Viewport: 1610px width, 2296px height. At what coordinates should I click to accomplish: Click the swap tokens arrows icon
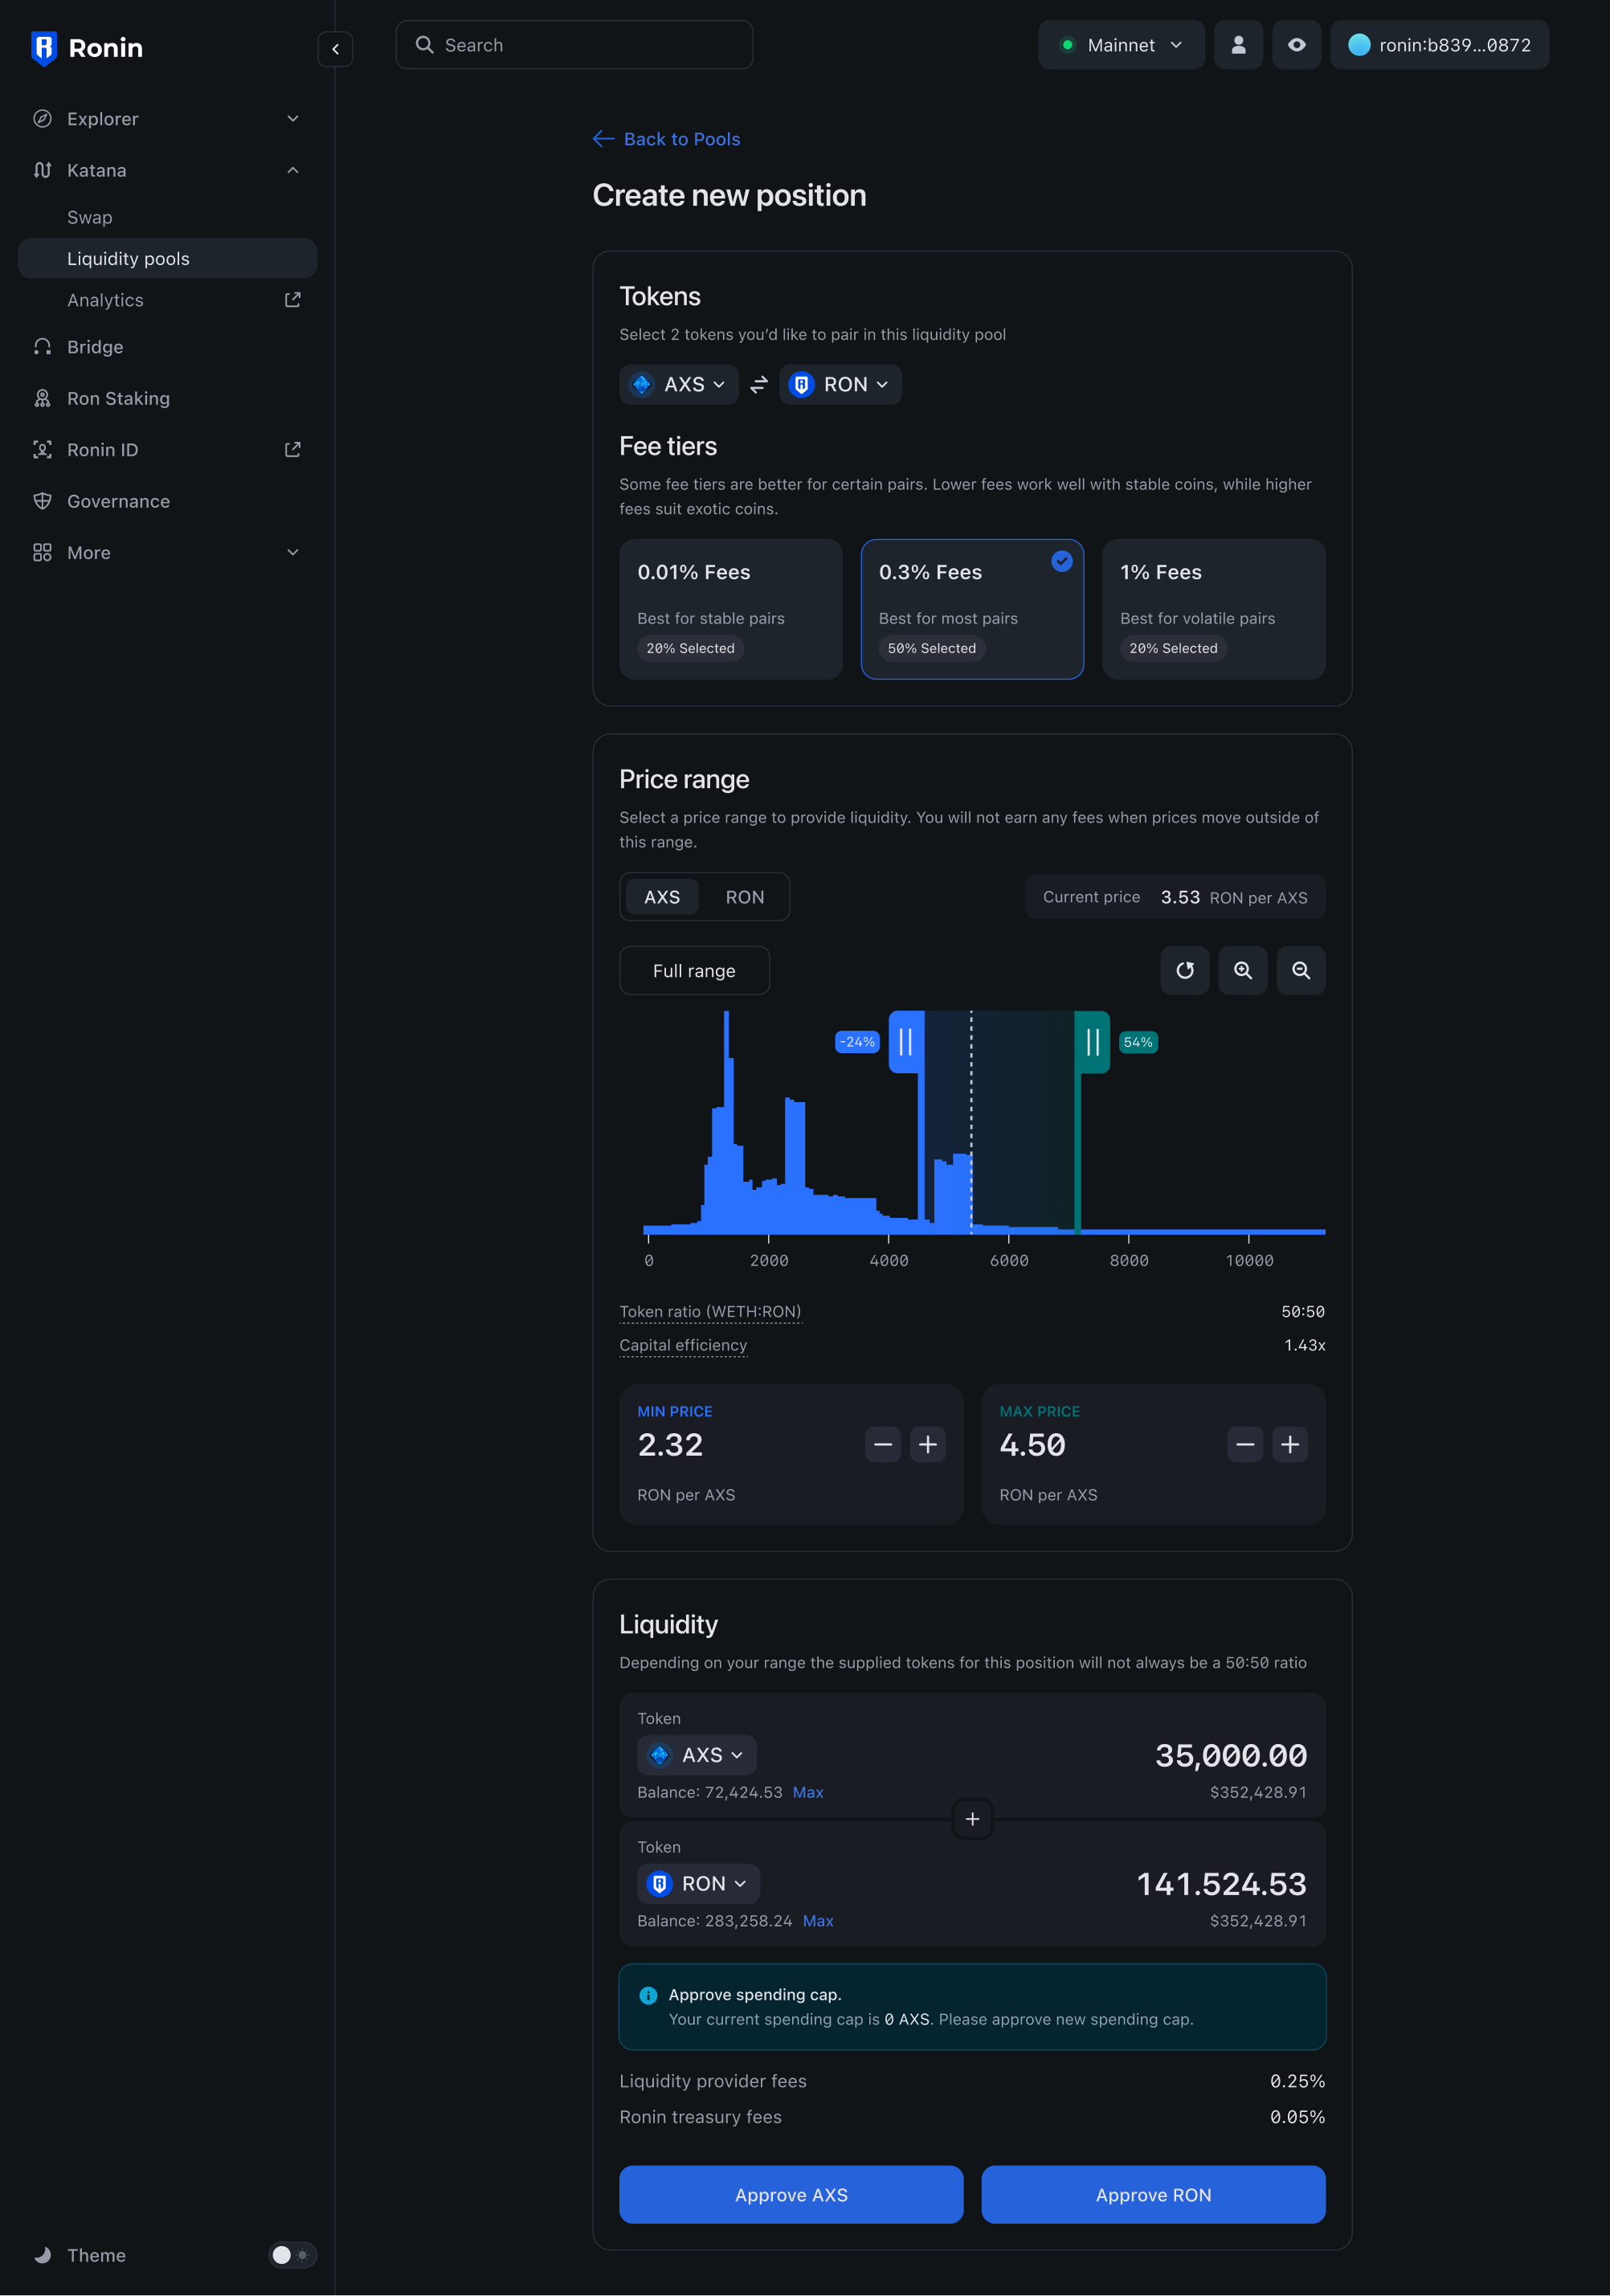pyautogui.click(x=759, y=384)
